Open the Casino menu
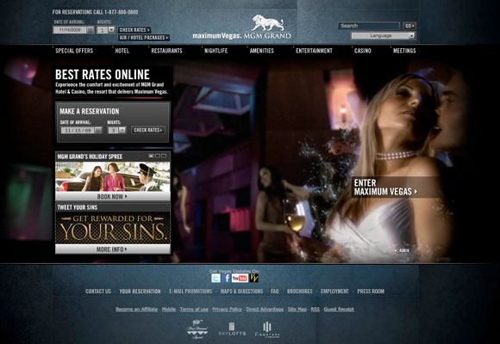This screenshot has height=344, width=500. [x=363, y=51]
